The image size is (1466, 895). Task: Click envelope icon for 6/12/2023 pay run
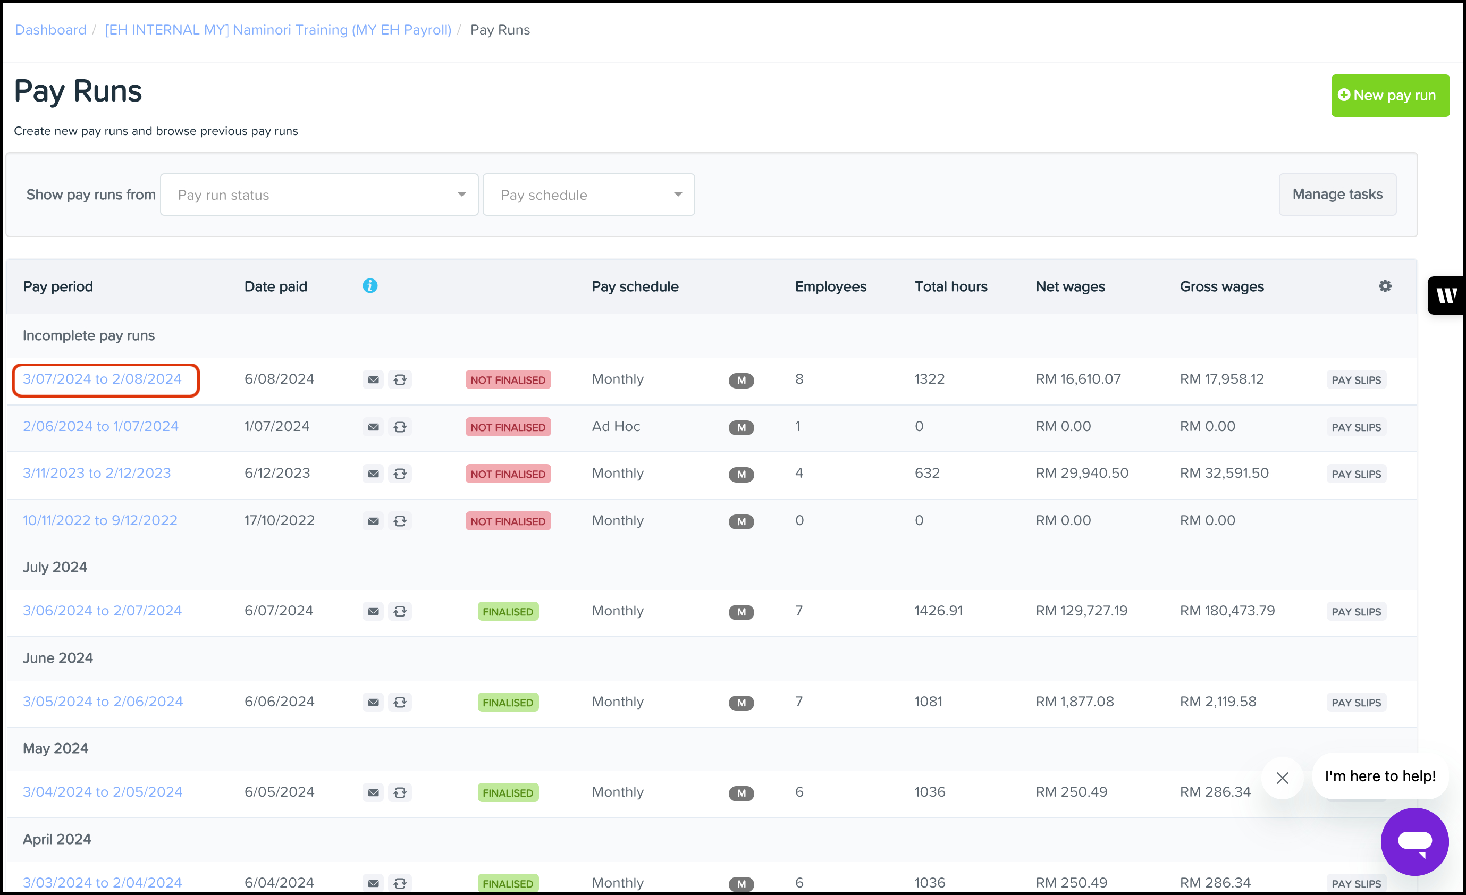pos(373,474)
